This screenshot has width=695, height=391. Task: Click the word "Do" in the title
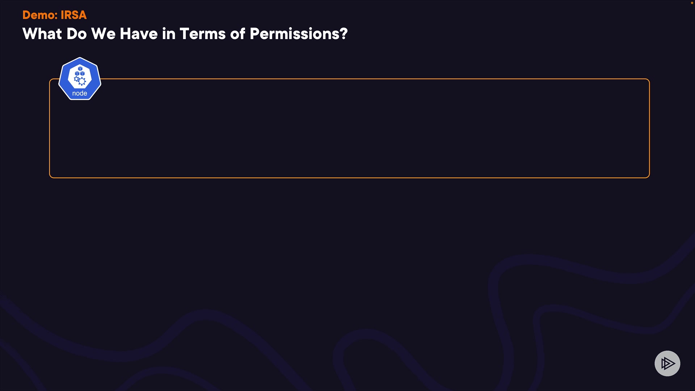(x=76, y=34)
